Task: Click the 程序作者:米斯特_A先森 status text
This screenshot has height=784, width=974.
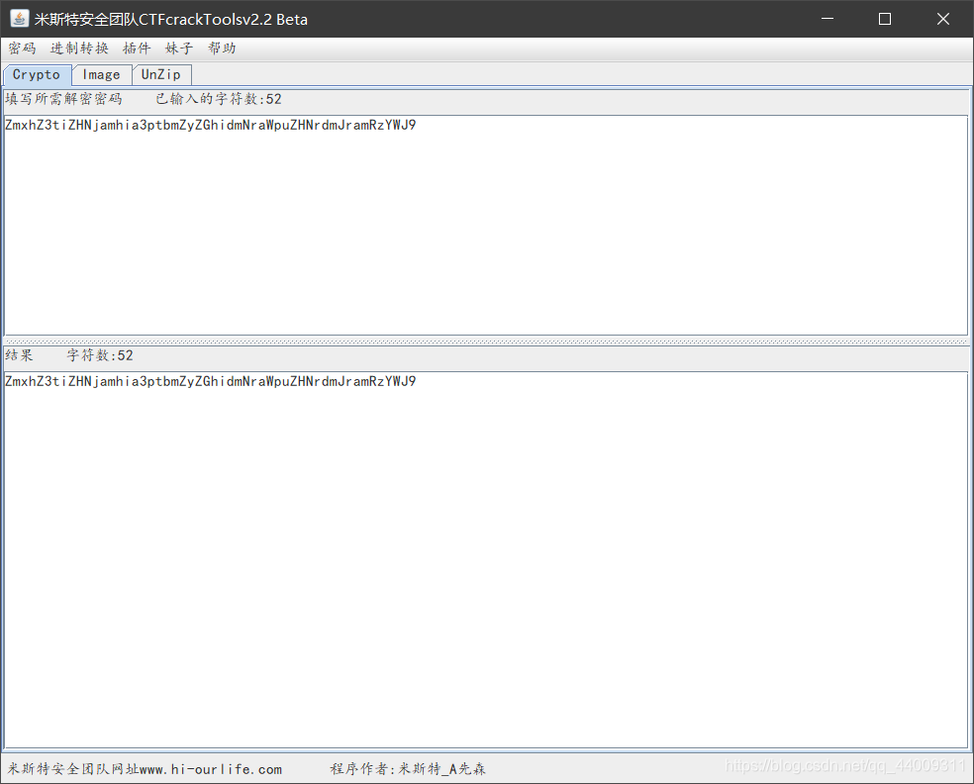Action: (x=408, y=769)
